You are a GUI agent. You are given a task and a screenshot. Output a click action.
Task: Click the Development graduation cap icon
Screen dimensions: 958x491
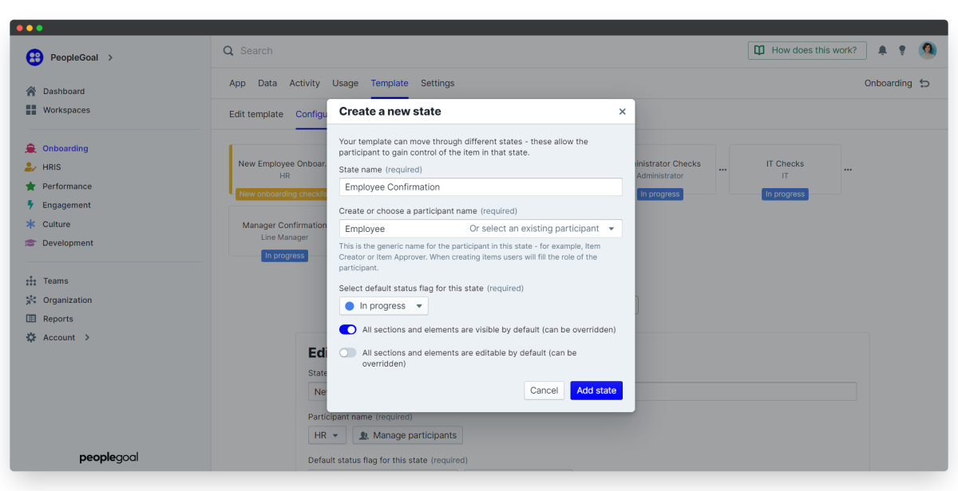[31, 243]
